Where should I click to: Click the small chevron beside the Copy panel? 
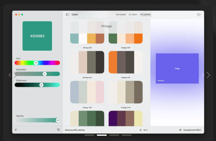pos(203,75)
